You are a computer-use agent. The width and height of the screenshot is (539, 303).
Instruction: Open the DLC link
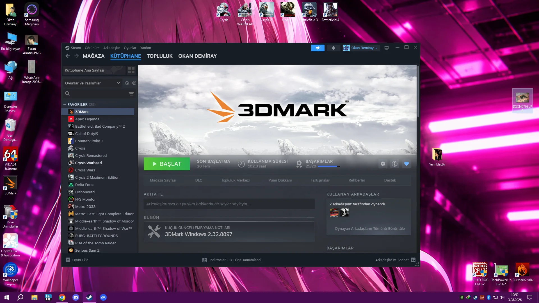coord(198,180)
